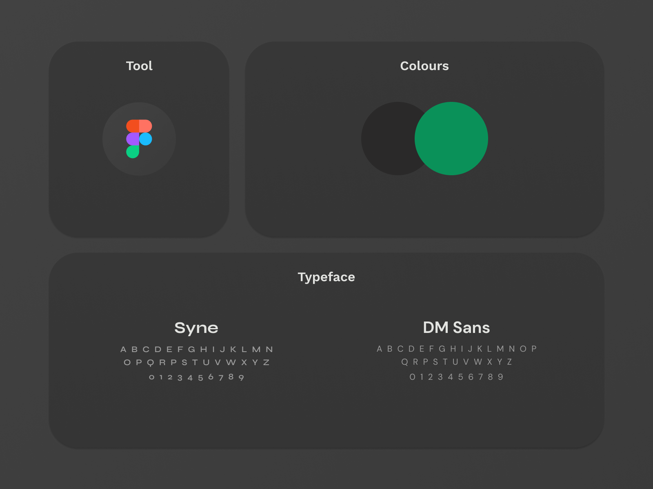Select the Syne font name
Screen dimensions: 653x489
[196, 327]
